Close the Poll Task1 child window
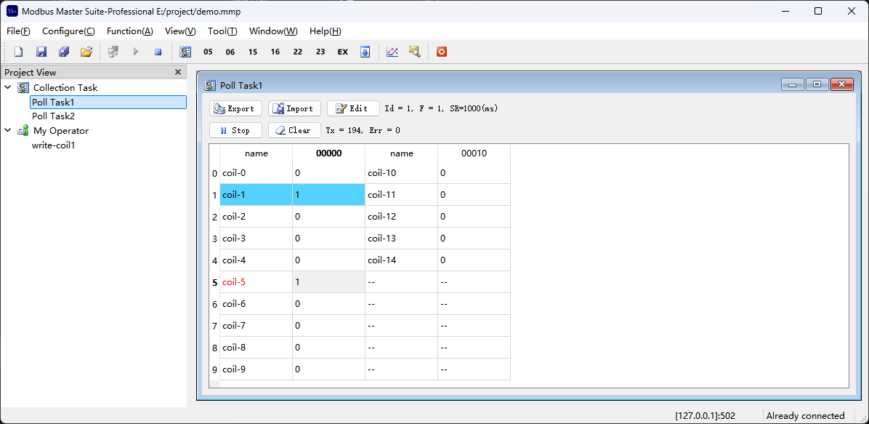Screen dimensions: 869x424 [842, 84]
